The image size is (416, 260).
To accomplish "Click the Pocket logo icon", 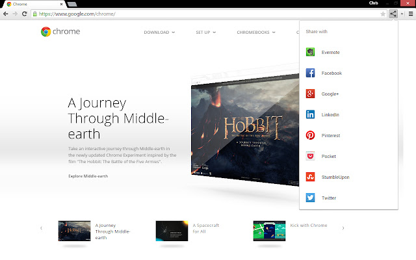I will 310,156.
